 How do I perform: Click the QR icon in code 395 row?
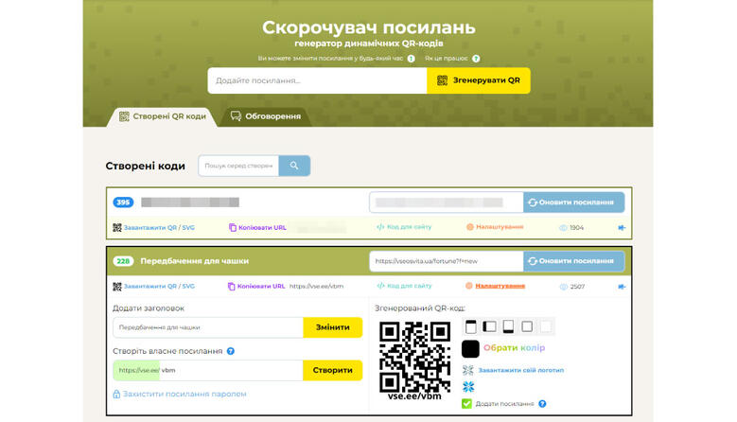tap(117, 227)
